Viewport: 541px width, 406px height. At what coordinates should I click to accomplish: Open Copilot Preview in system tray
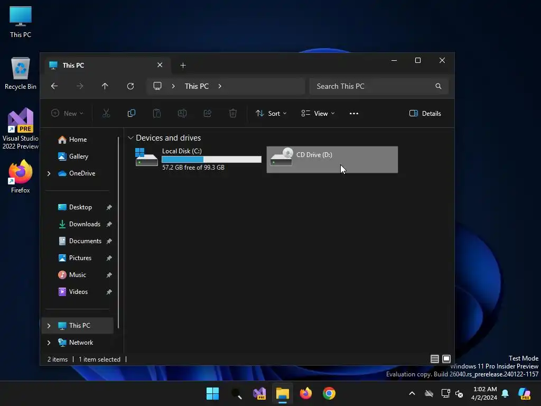pyautogui.click(x=525, y=393)
